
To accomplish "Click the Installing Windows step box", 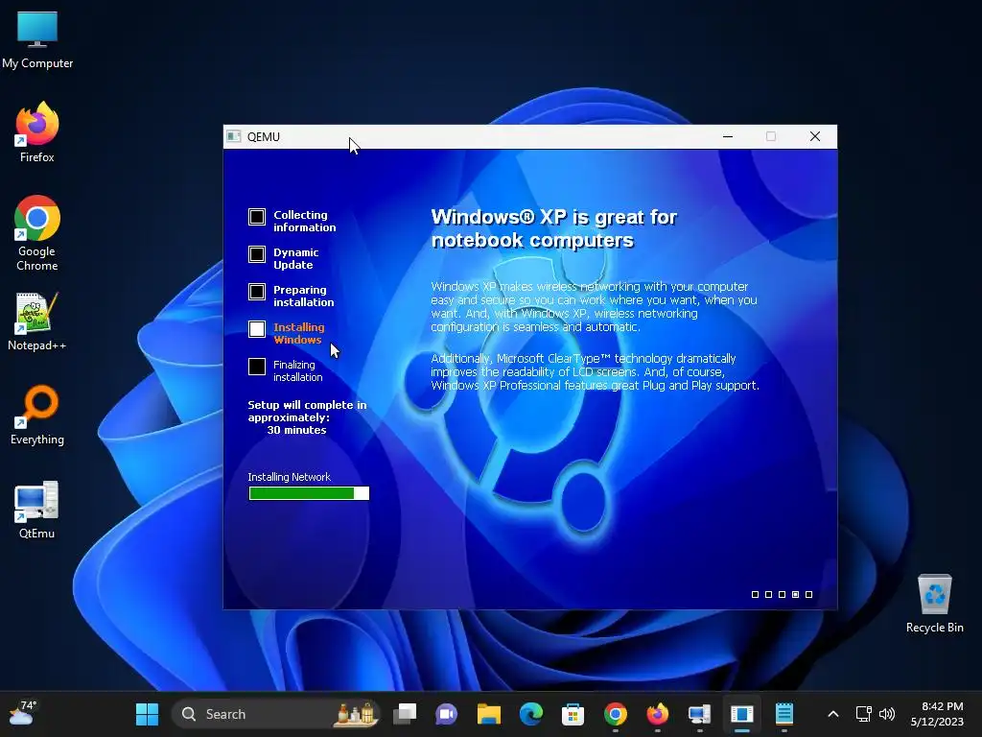I will point(257,329).
